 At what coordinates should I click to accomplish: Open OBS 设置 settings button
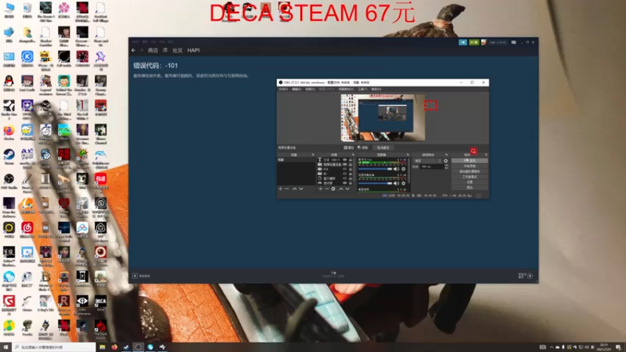click(x=469, y=182)
